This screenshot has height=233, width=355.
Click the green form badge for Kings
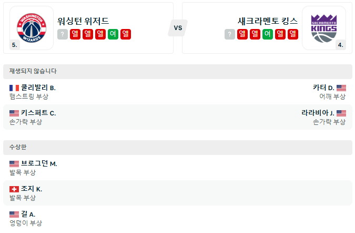click(268, 34)
